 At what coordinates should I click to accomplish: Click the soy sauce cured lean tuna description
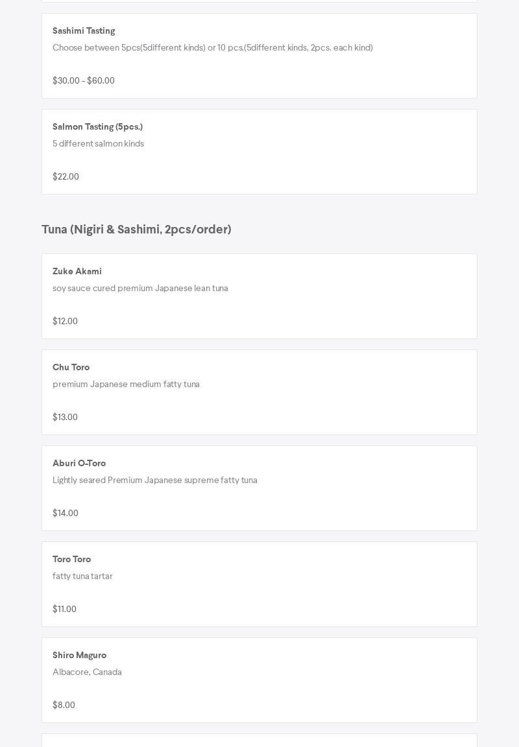point(140,289)
